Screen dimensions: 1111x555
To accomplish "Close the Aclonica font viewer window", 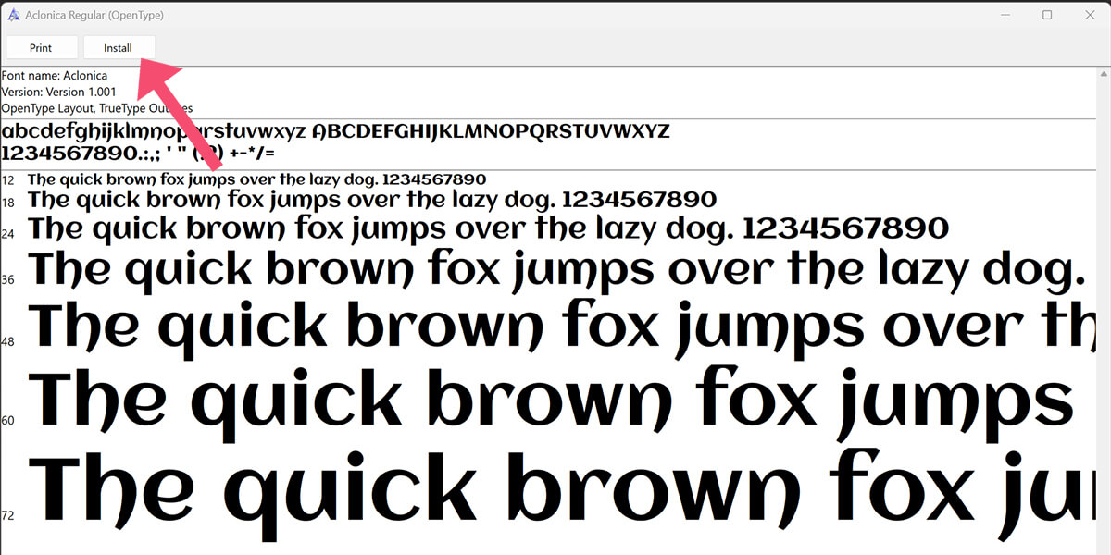I will pyautogui.click(x=1090, y=15).
